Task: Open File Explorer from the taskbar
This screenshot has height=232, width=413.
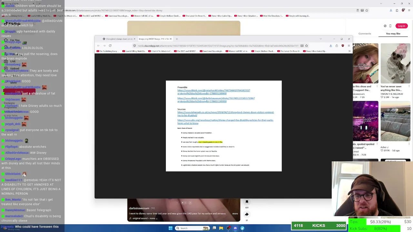Action: click(221, 228)
